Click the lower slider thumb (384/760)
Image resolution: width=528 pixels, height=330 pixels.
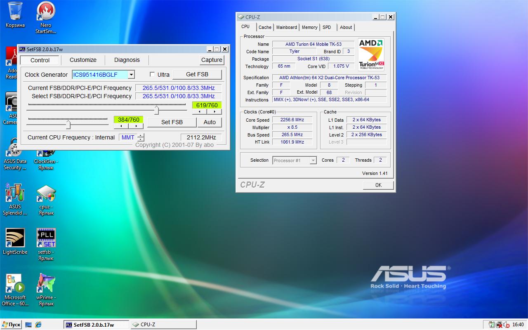click(68, 125)
